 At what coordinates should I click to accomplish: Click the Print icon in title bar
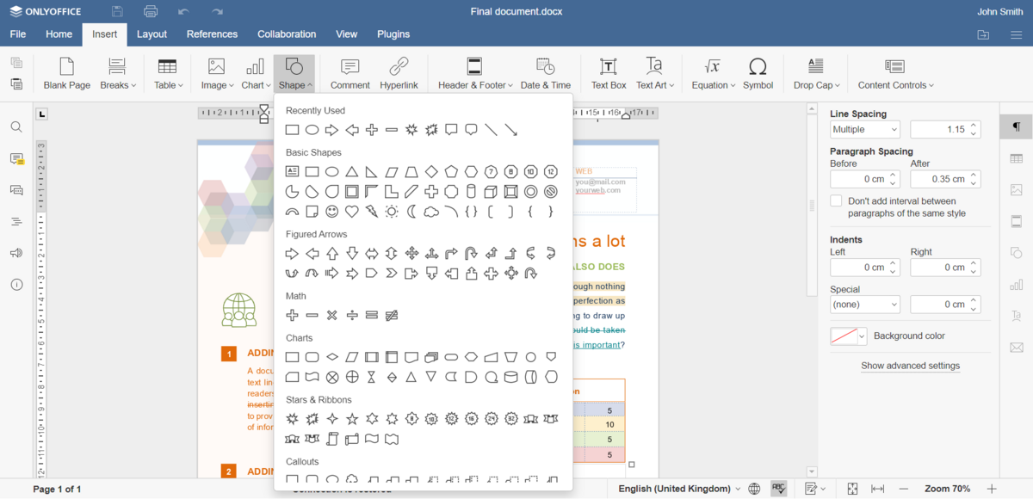pos(151,12)
